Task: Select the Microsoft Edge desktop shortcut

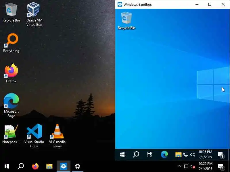Action: pyautogui.click(x=11, y=105)
